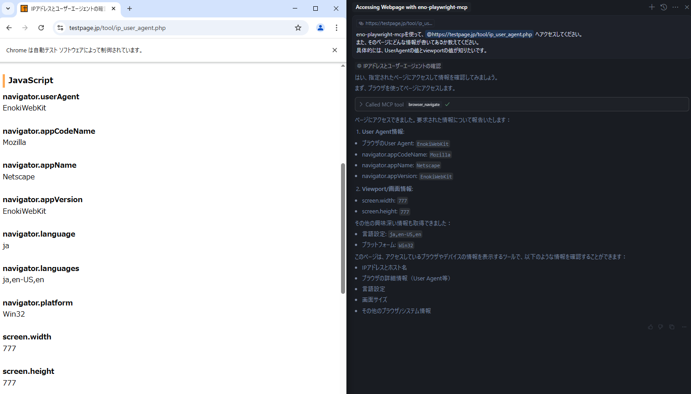Viewport: 691px width, 394px height.
Task: Close the Accessing Webpage chat panel
Action: [x=687, y=7]
